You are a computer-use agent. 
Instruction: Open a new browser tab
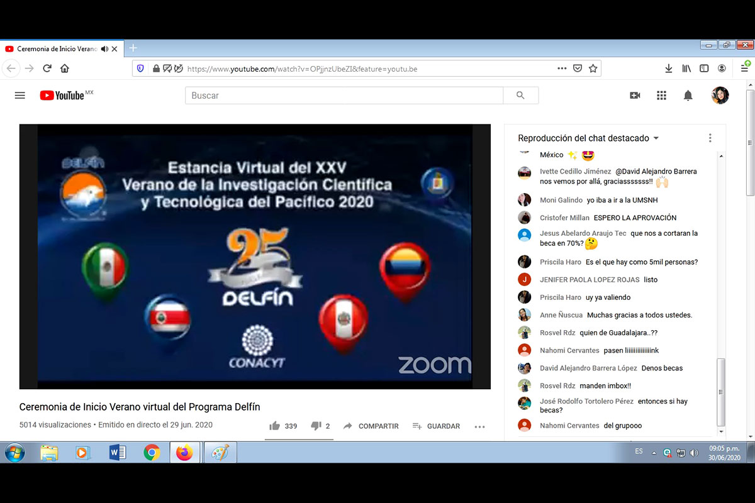[x=133, y=48]
